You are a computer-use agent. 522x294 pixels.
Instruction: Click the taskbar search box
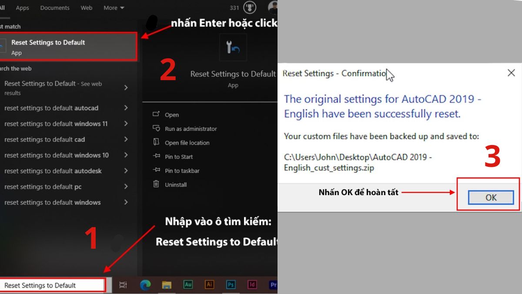(52, 285)
